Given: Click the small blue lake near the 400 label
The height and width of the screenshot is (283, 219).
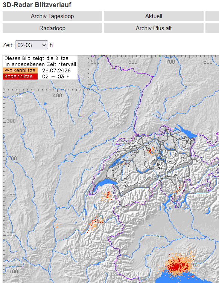Looking at the screenshot, I should tap(45, 104).
